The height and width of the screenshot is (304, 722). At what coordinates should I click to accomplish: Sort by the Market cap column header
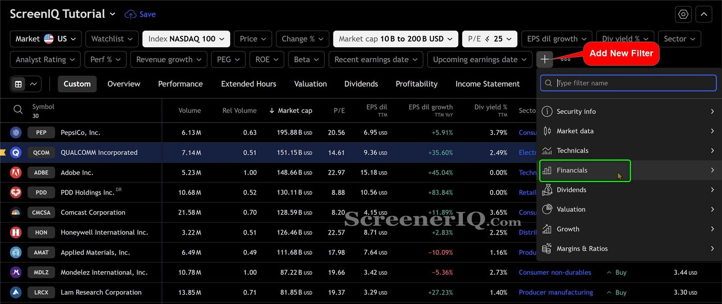pos(291,110)
